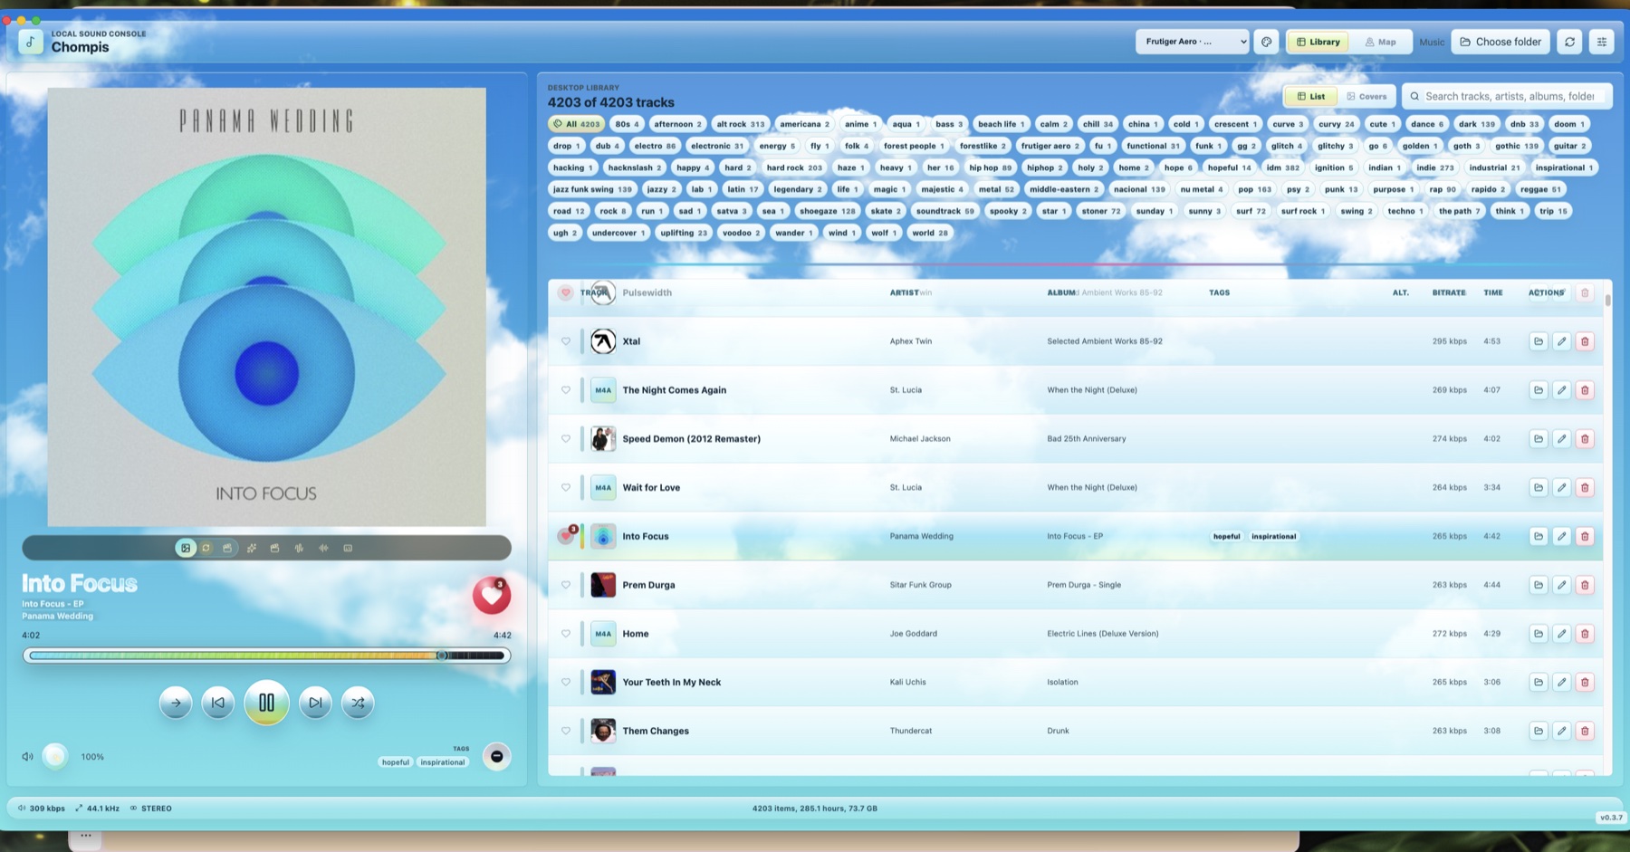The image size is (1630, 852).
Task: Open folder for the Home track
Action: 1539,634
